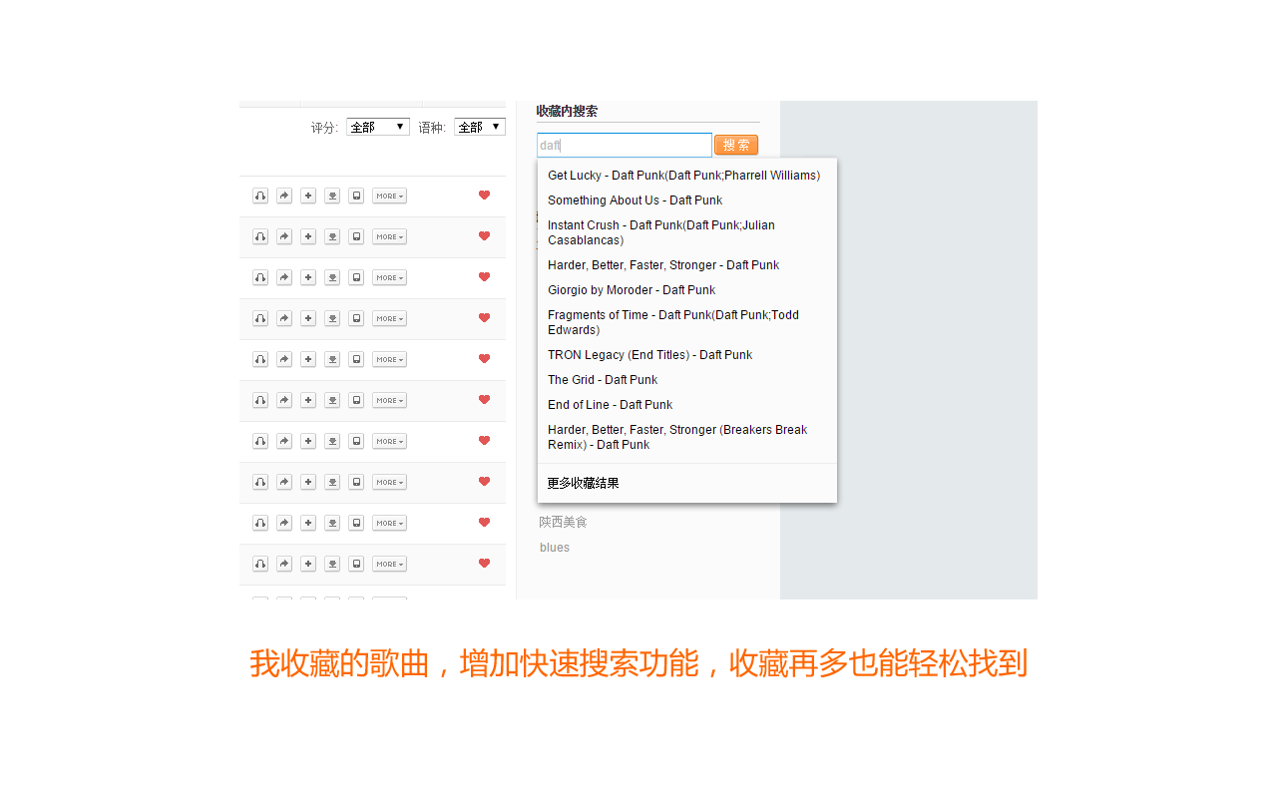Click plus icon in the fifth song row
Viewport: 1277px width, 798px height.
[x=308, y=359]
